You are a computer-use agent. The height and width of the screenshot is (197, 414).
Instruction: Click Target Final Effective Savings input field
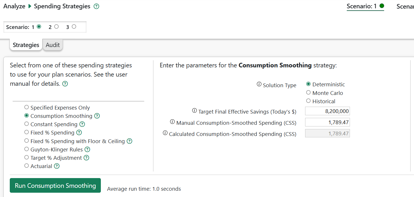[x=327, y=111]
